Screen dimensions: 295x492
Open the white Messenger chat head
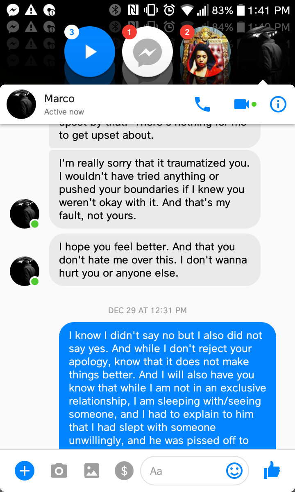(x=147, y=52)
